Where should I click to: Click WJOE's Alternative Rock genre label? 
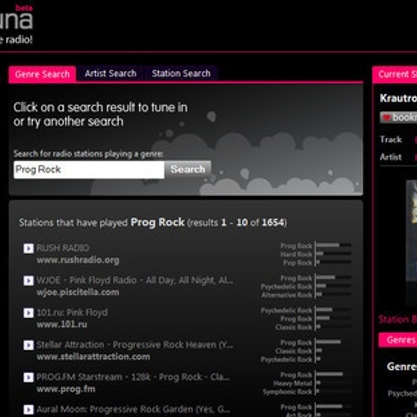click(x=287, y=295)
